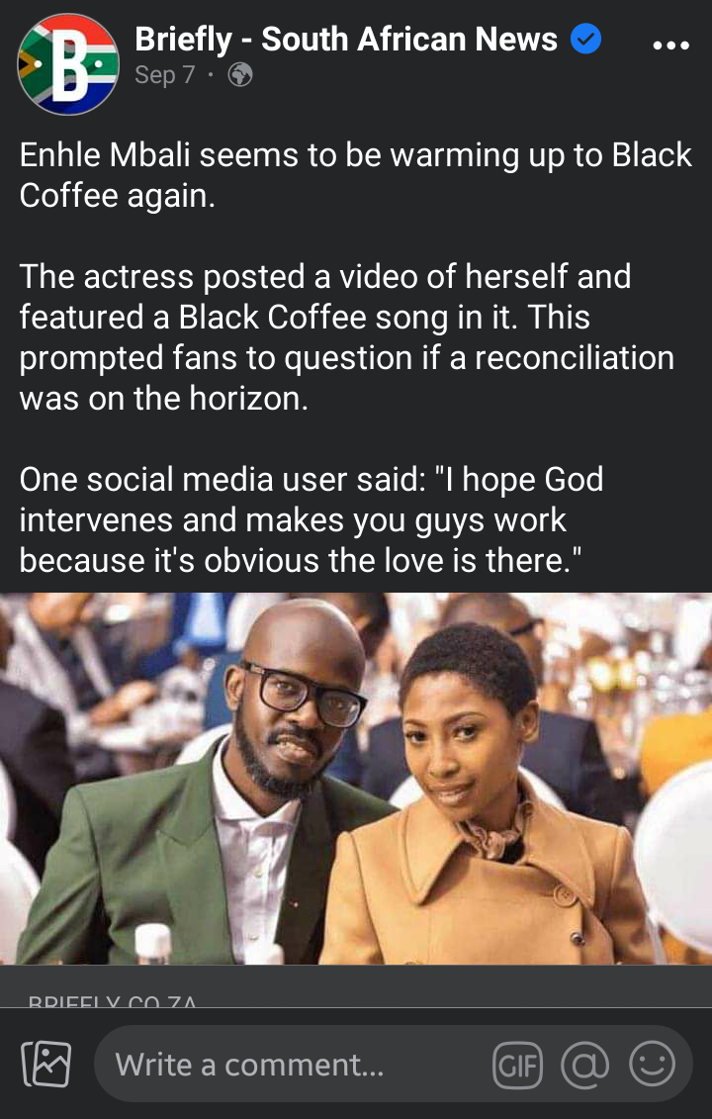
Task: Open the Briefly page profile picture
Action: click(x=68, y=64)
